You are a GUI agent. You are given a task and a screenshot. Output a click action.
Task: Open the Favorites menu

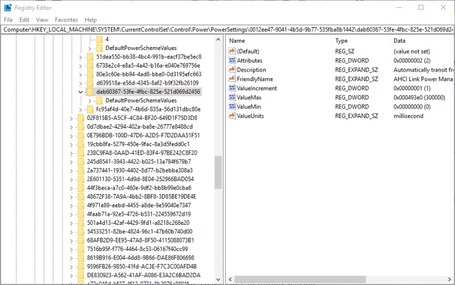(x=66, y=20)
